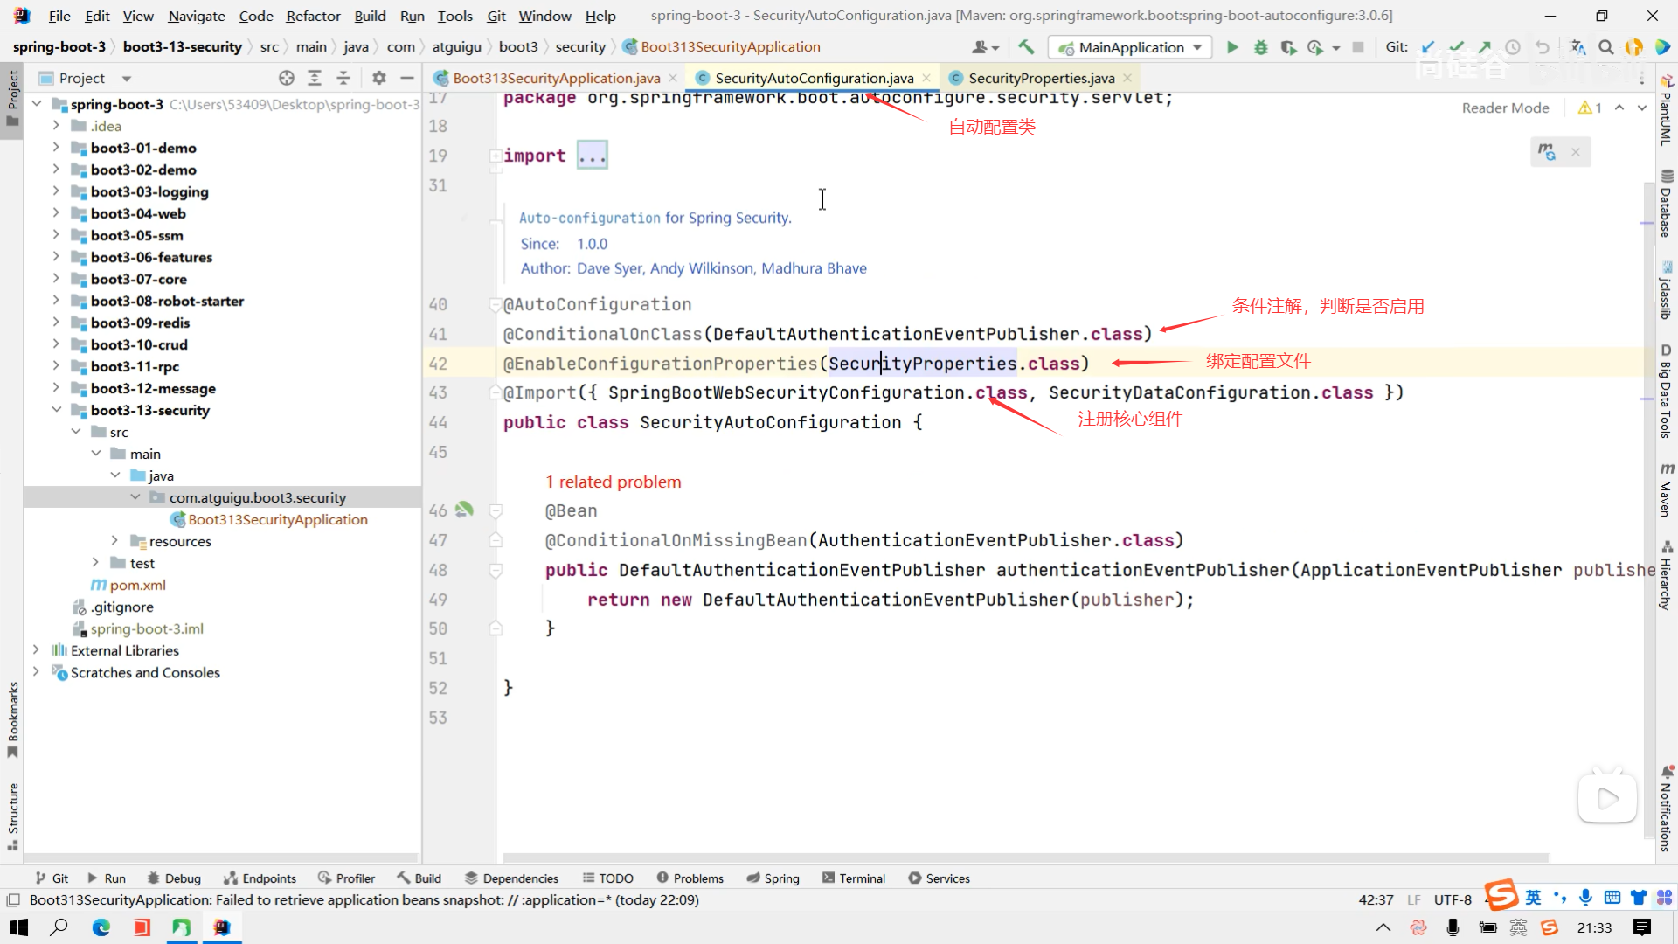Click Select Opened File target icon
Image resolution: width=1678 pixels, height=944 pixels.
click(286, 78)
